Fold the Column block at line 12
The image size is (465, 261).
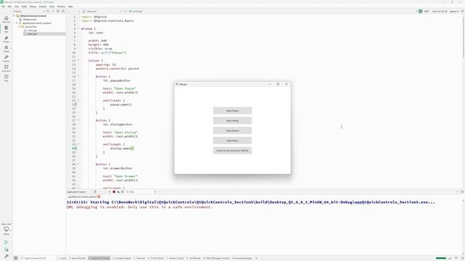[x=78, y=61]
